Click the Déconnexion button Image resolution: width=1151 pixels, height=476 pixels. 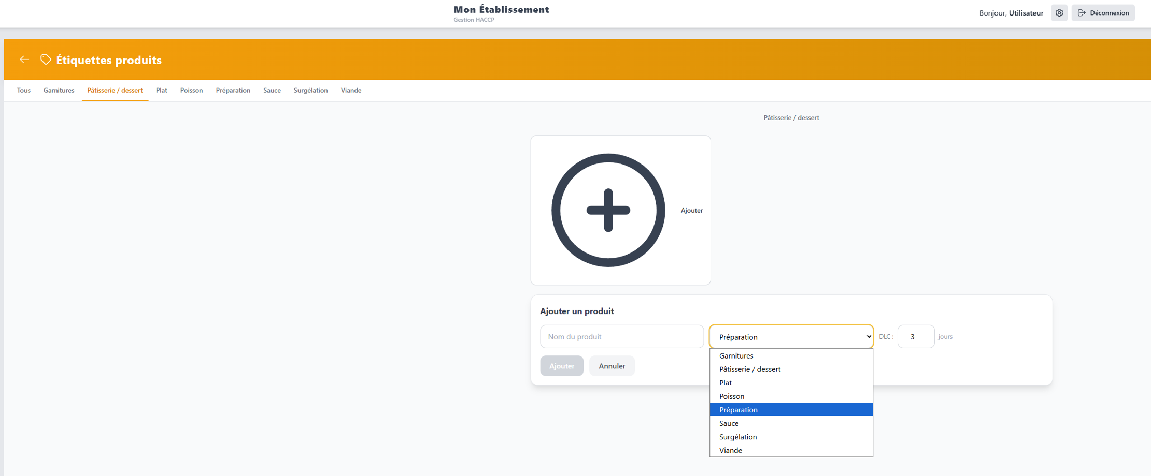pos(1103,13)
